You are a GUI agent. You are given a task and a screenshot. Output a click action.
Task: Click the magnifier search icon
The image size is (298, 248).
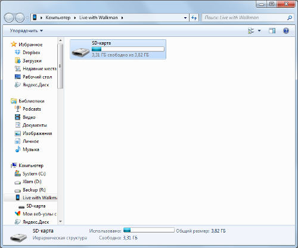pos(290,18)
